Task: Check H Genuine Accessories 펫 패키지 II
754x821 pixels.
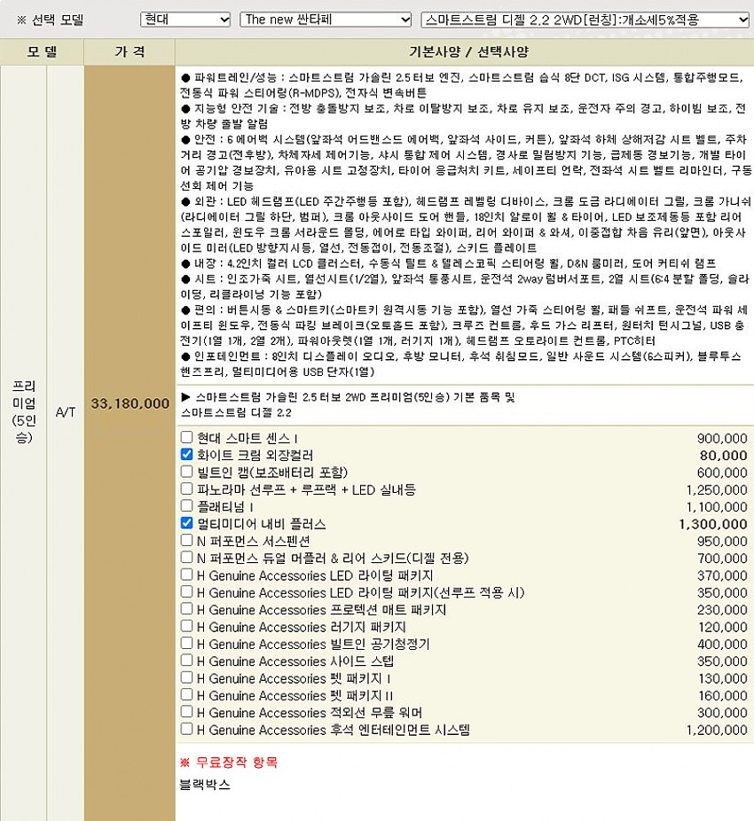Action: [x=186, y=695]
